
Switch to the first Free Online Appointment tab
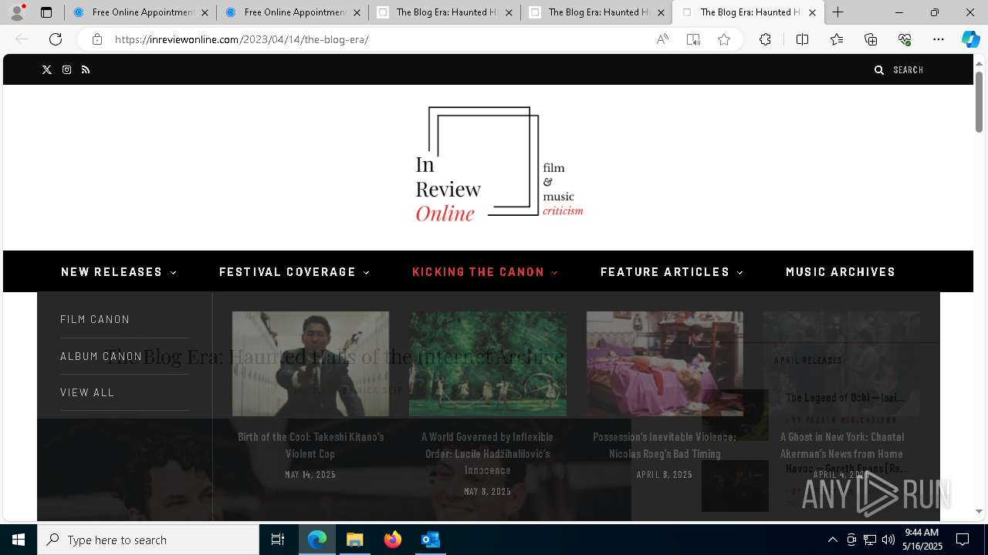click(140, 12)
